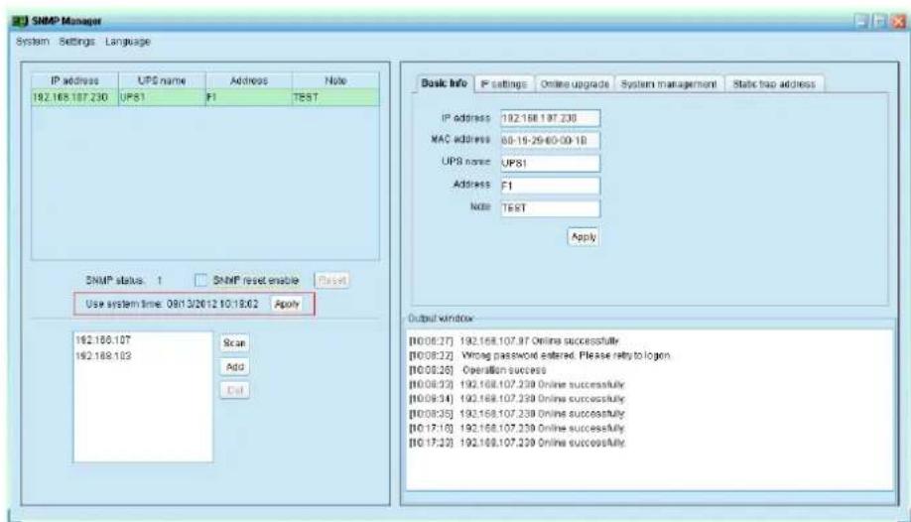Click the greyed Del button
This screenshot has width=911, height=522.
coord(235,390)
